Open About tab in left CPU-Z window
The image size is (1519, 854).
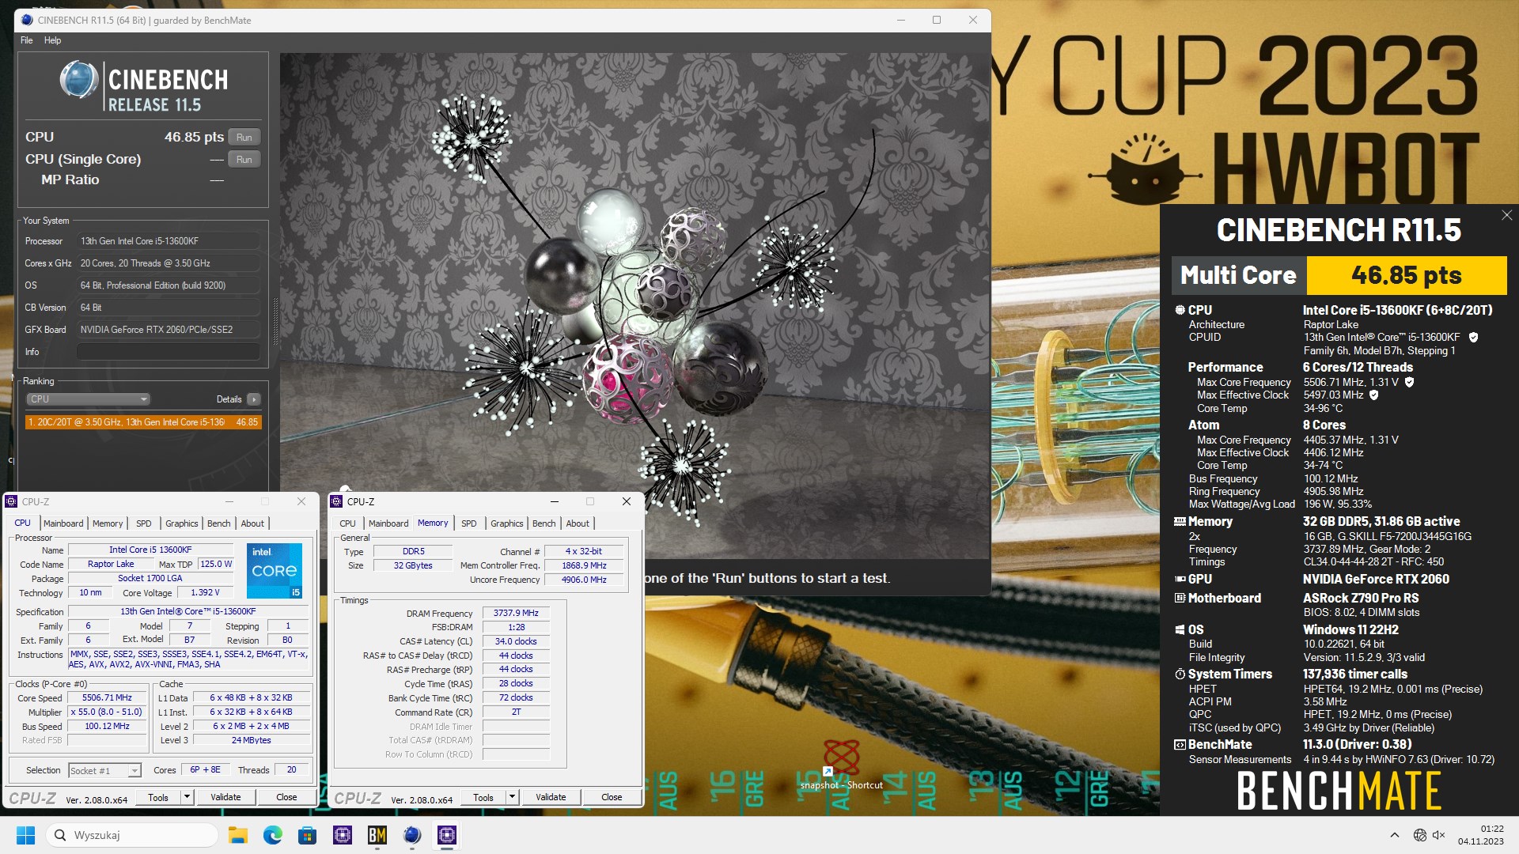(252, 523)
